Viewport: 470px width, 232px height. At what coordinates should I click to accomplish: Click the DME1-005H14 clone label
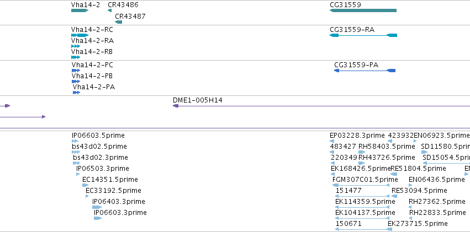198,100
